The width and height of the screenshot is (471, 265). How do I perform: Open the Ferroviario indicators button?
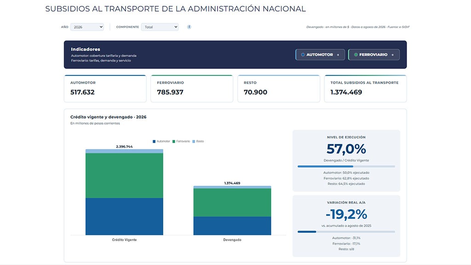point(374,55)
